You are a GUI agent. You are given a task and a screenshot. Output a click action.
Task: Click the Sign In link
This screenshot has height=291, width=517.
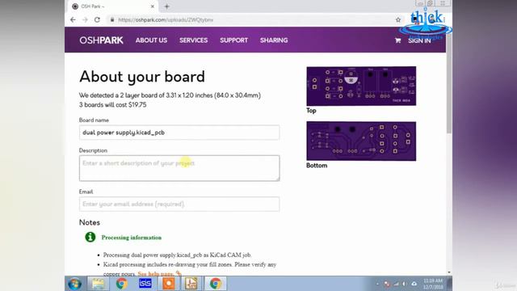(419, 40)
